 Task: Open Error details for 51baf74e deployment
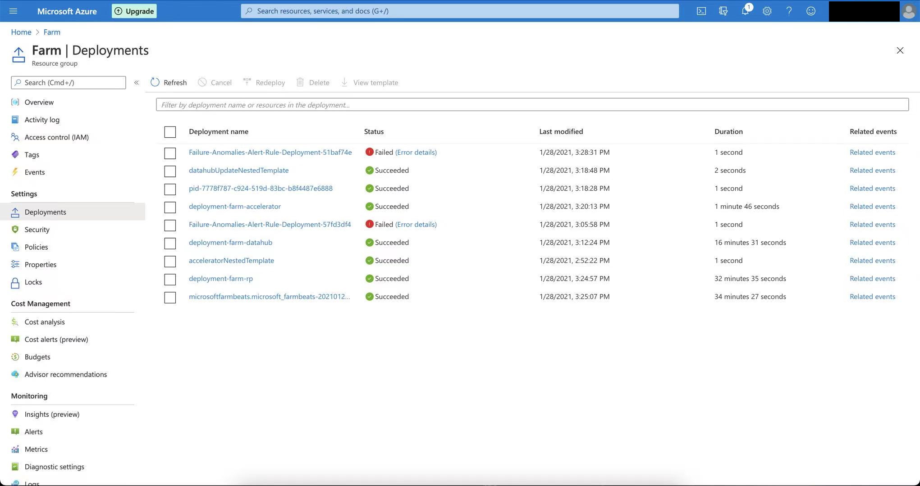pyautogui.click(x=416, y=152)
